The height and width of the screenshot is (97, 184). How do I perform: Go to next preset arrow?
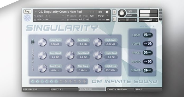pyautogui.click(x=94, y=12)
